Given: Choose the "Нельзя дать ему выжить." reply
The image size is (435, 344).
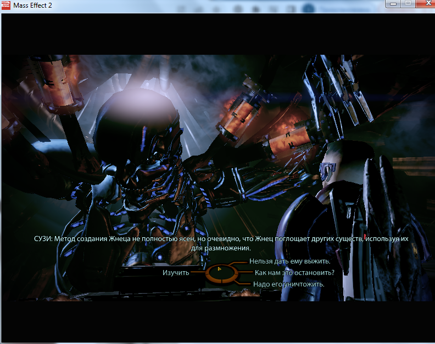Looking at the screenshot, I should 289,261.
